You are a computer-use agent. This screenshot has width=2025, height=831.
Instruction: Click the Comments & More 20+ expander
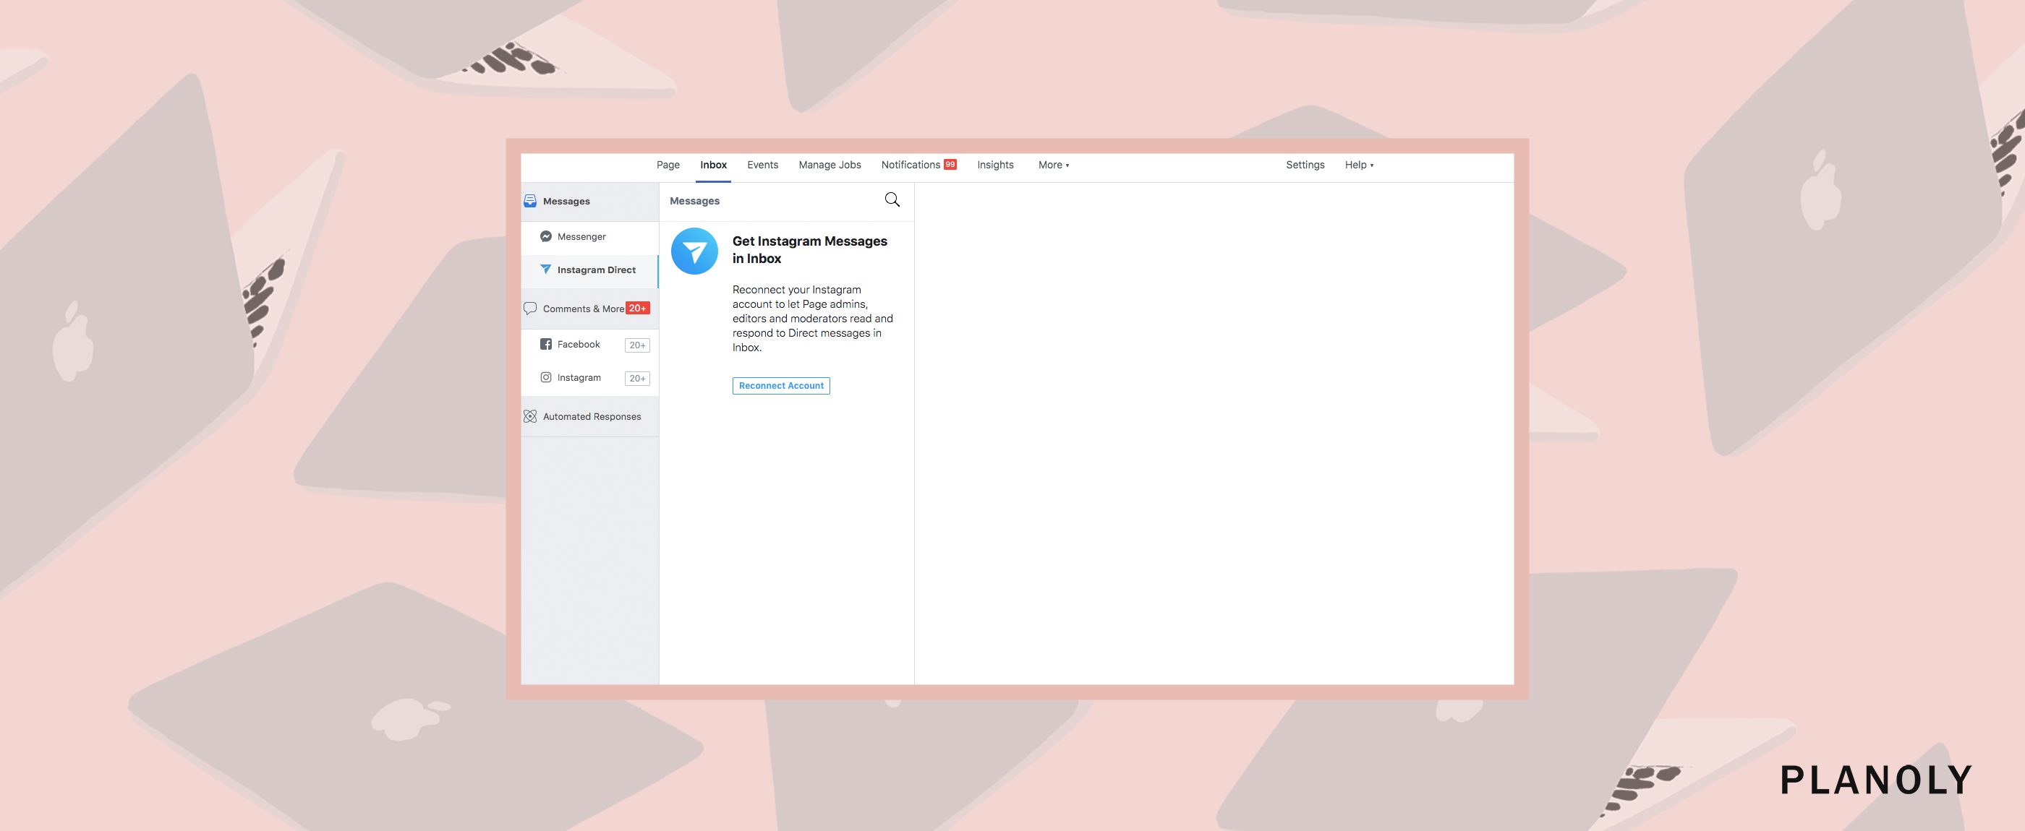[589, 309]
